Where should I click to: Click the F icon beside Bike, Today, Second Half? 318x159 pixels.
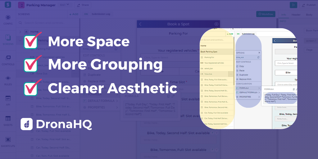pyautogui.click(x=212, y=133)
